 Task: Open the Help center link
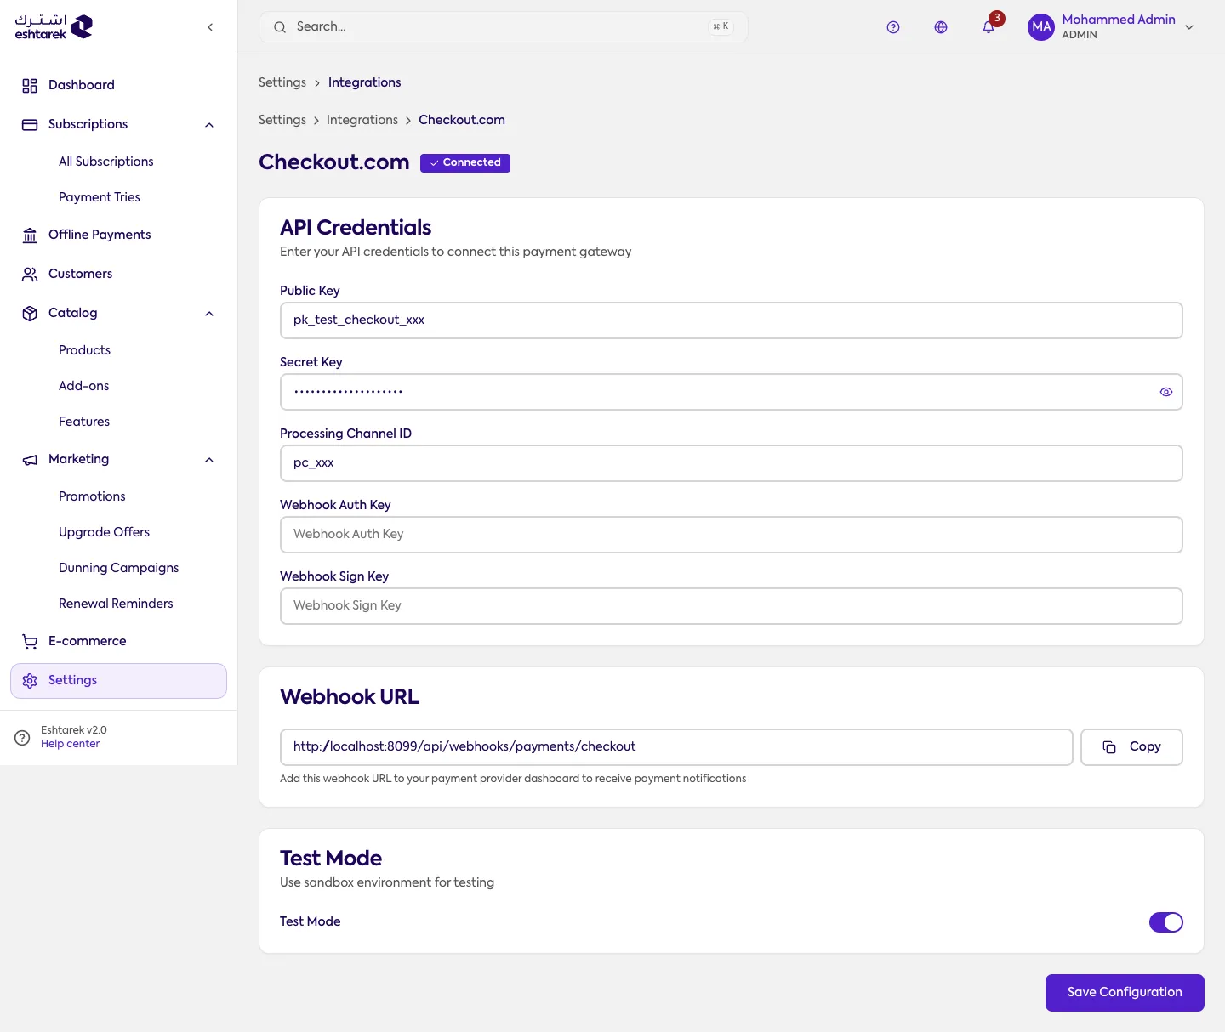tap(71, 744)
